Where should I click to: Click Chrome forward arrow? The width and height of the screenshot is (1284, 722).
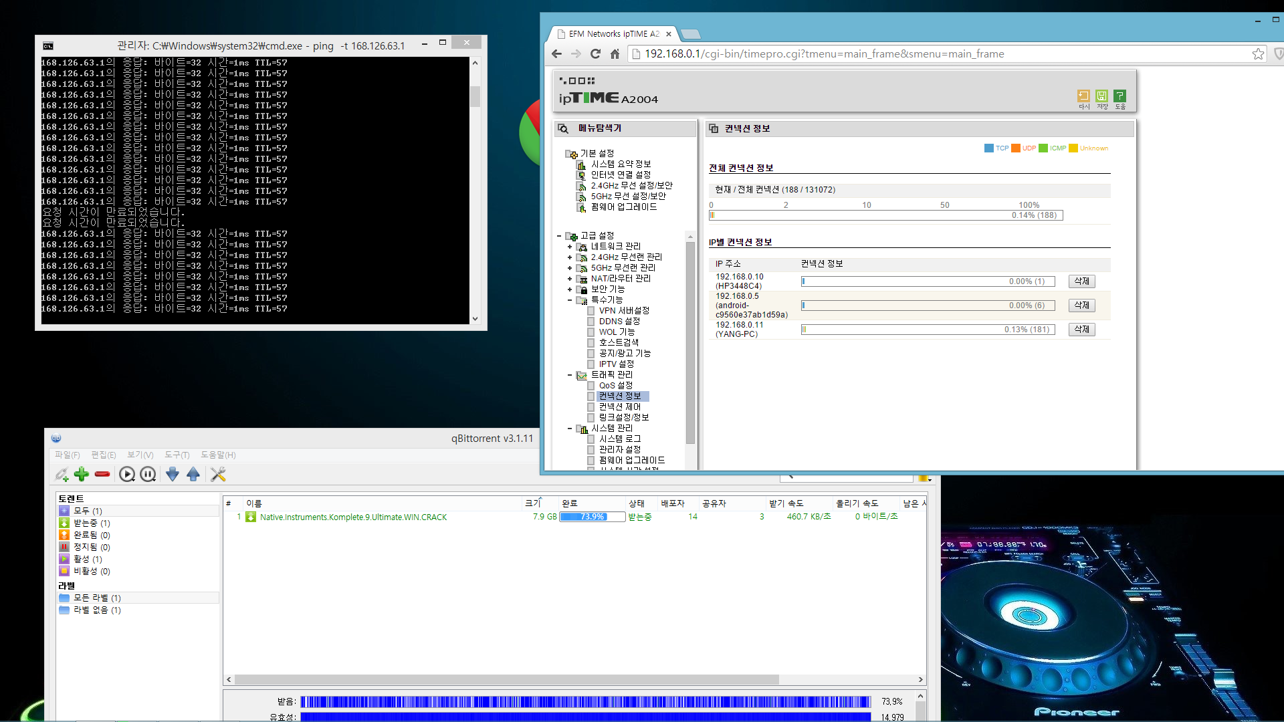[x=576, y=54]
